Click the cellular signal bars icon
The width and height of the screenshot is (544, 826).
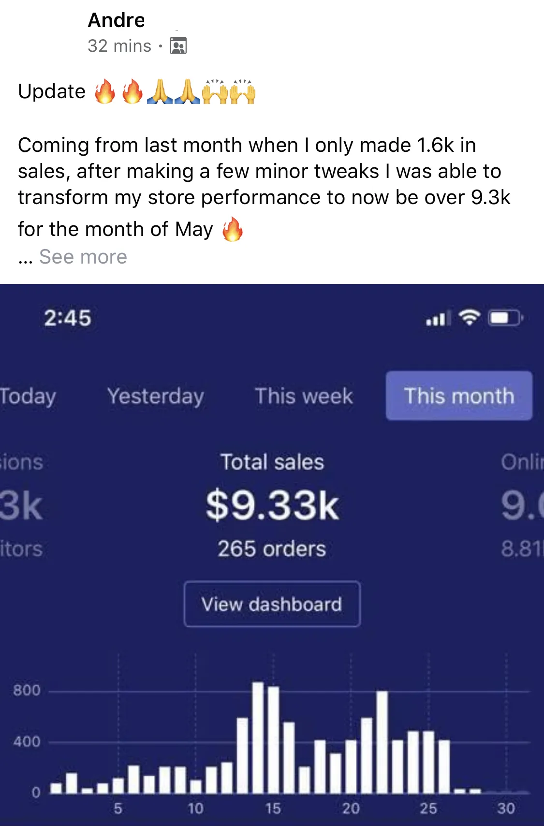pos(438,319)
